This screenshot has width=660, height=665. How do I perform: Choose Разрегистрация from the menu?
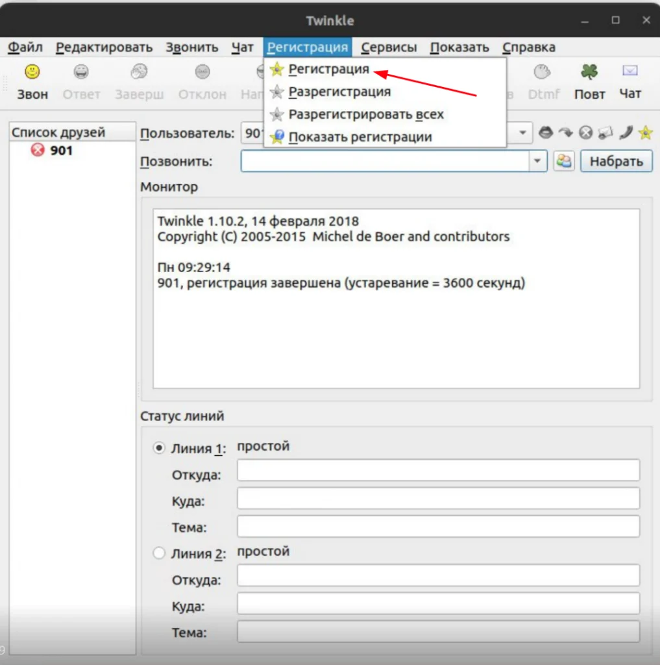pos(385,92)
